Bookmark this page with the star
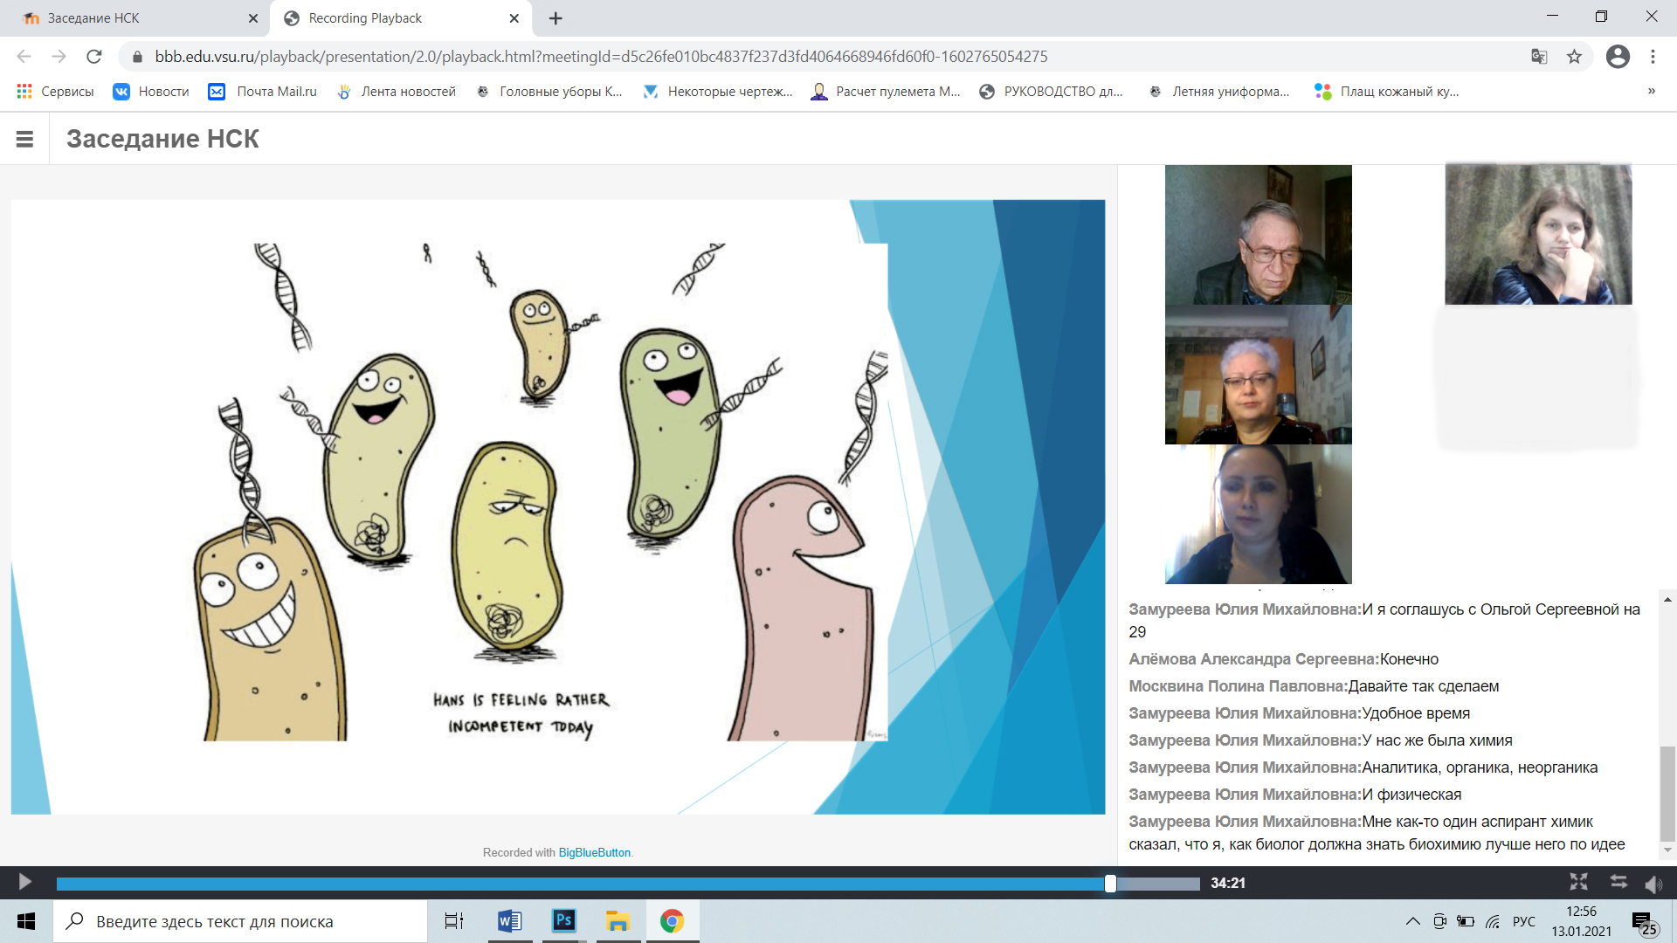Viewport: 1677px width, 943px height. pyautogui.click(x=1574, y=57)
